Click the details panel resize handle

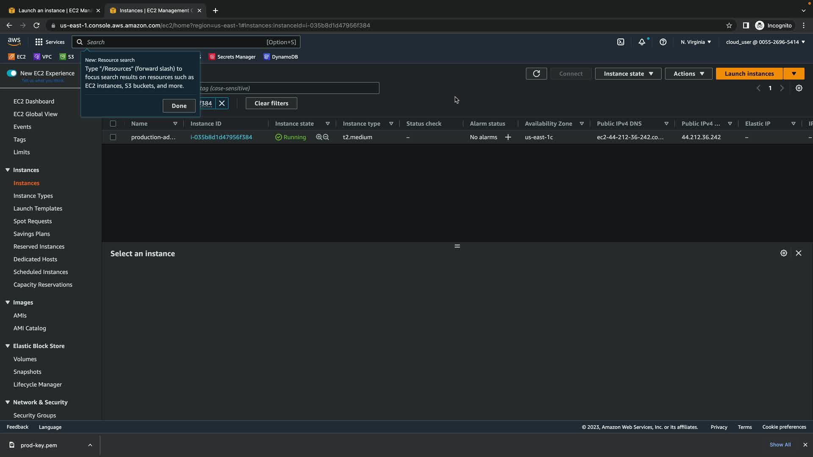(457, 246)
